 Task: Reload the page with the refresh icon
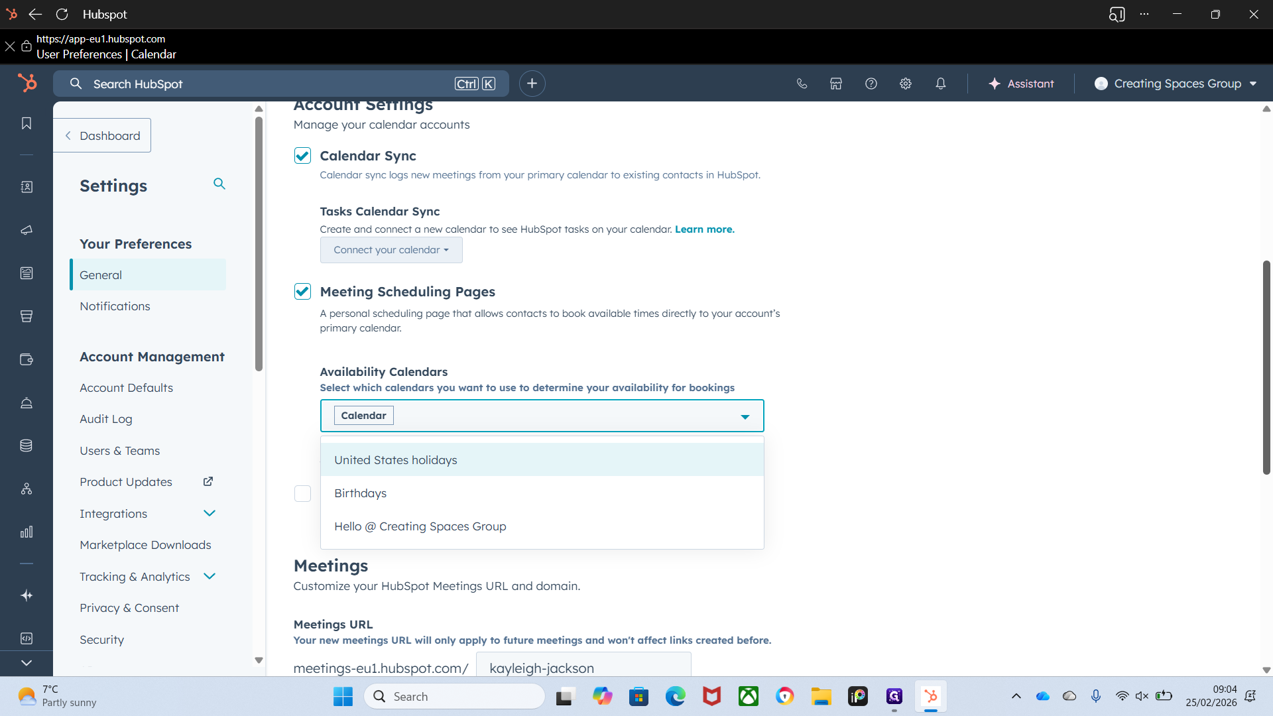(x=62, y=14)
